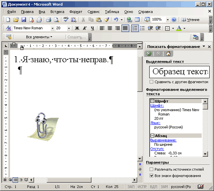214x191 pixels.
Task: Copy selection with Copy icon
Action: click(91, 20)
